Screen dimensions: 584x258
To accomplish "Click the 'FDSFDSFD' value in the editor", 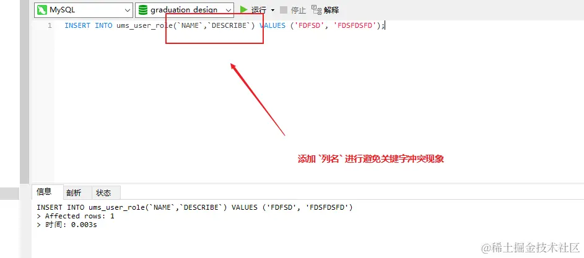I will 355,26.
